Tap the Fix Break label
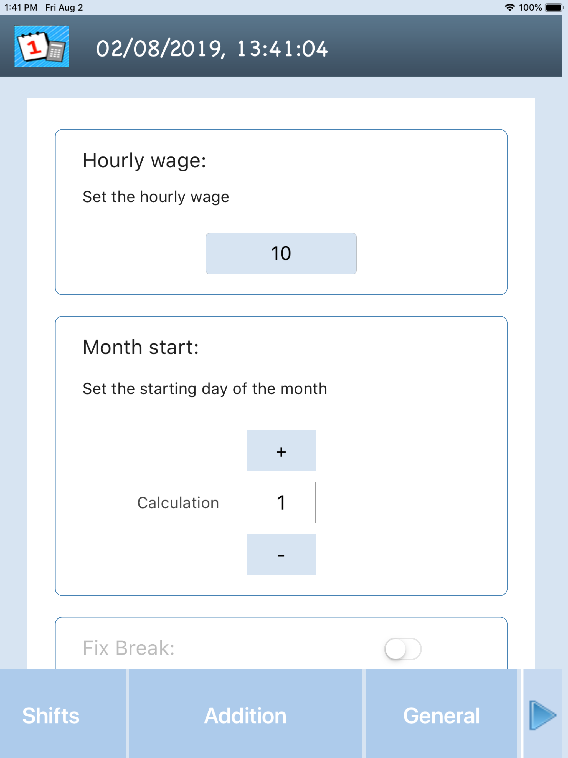This screenshot has width=568, height=758. click(x=128, y=648)
